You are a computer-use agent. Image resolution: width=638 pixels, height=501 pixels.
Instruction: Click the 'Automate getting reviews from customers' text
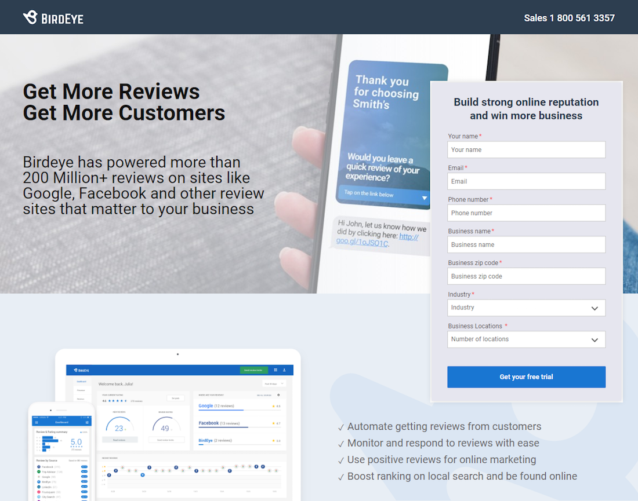(444, 426)
